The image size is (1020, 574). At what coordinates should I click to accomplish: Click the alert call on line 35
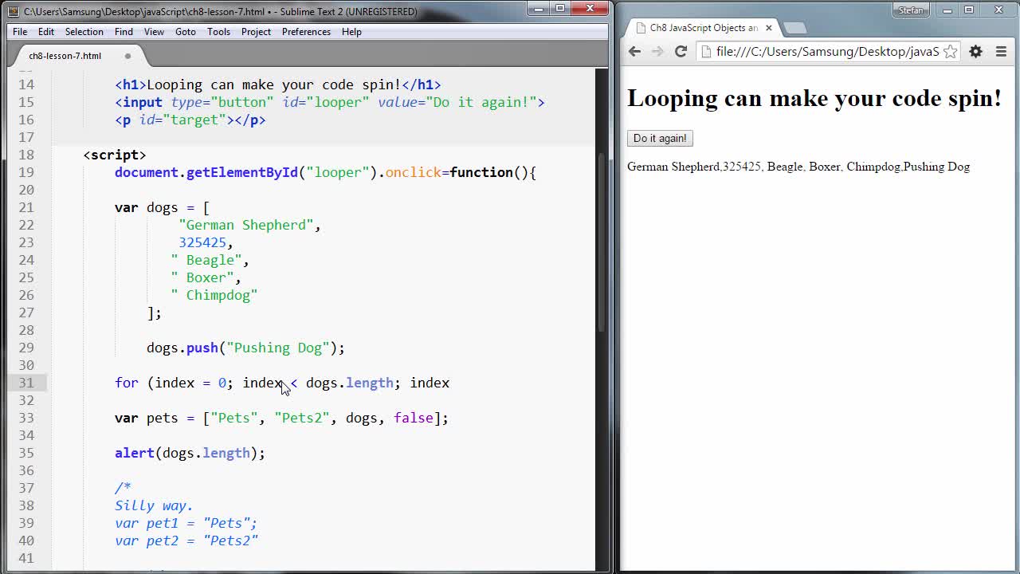[190, 453]
